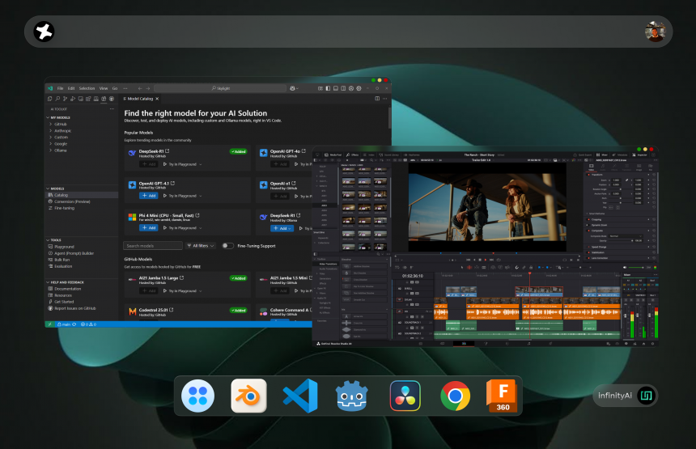Click the Search models input field
Screen dimensions: 696x449
click(153, 246)
